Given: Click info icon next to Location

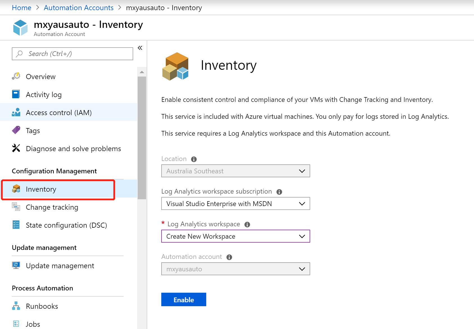Looking at the screenshot, I should (194, 159).
